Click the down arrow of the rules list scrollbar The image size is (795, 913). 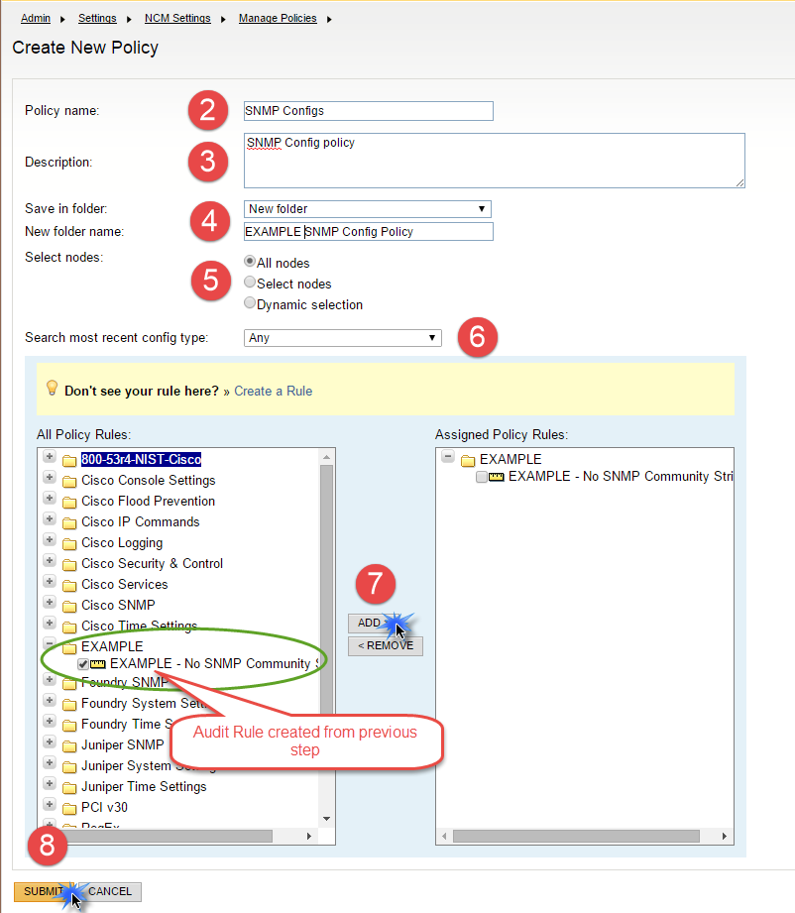[326, 819]
